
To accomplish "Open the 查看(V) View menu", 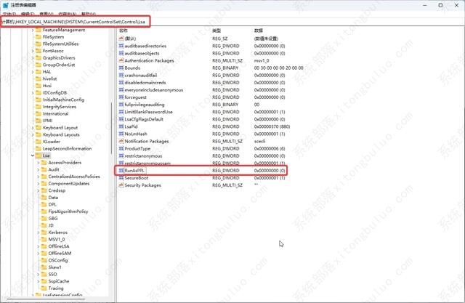I will click(46, 14).
